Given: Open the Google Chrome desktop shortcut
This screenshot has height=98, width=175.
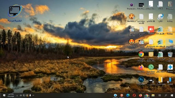Looking at the screenshot, I should click(x=141, y=56).
